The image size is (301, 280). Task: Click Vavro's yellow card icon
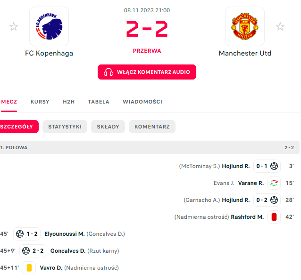(29, 268)
